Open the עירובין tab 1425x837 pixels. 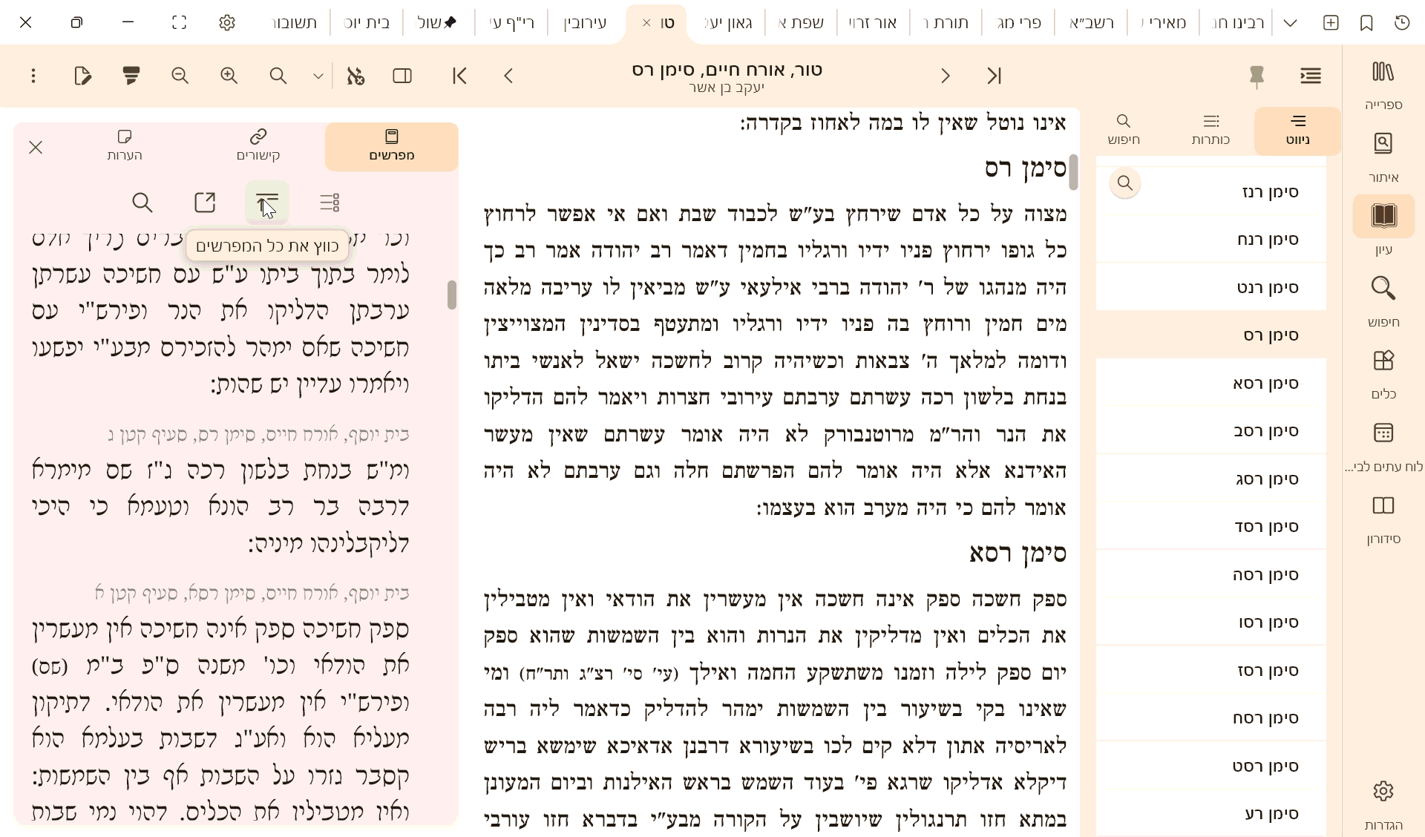[x=586, y=23]
